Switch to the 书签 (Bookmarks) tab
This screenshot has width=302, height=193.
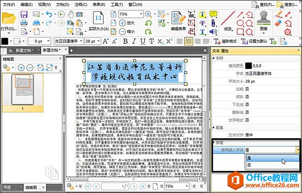tap(7, 187)
